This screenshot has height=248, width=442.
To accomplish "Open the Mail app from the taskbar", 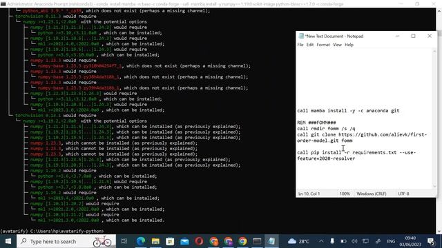I will [184, 241].
